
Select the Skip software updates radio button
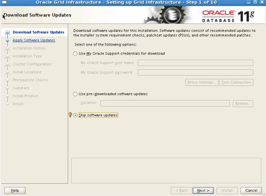(x=75, y=115)
